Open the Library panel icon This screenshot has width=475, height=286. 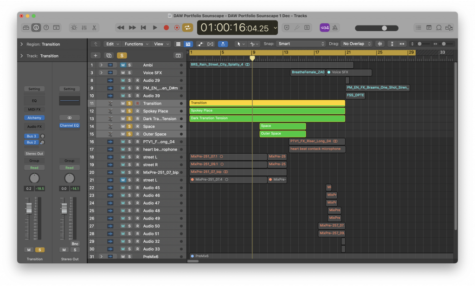(x=26, y=27)
